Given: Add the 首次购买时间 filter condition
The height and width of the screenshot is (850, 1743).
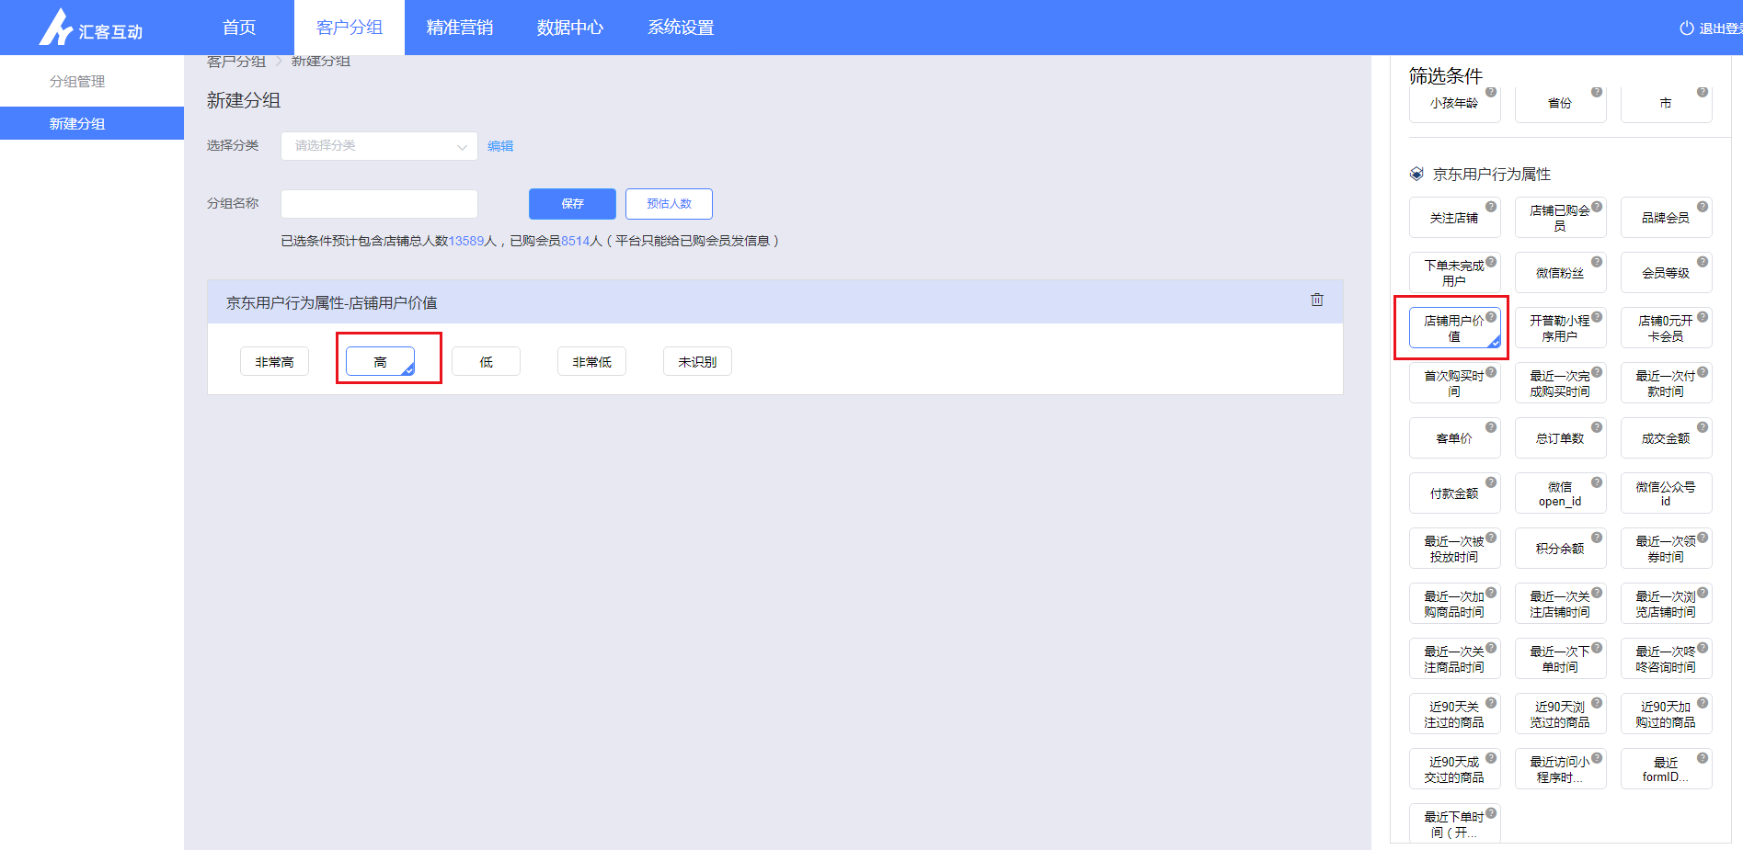Looking at the screenshot, I should click(x=1454, y=383).
